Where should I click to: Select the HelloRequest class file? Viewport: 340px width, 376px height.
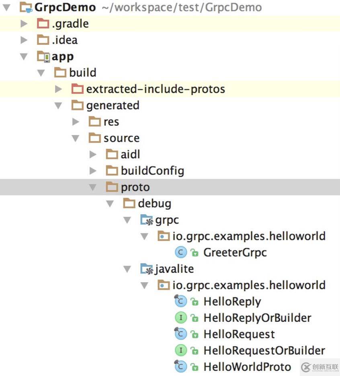pyautogui.click(x=239, y=334)
